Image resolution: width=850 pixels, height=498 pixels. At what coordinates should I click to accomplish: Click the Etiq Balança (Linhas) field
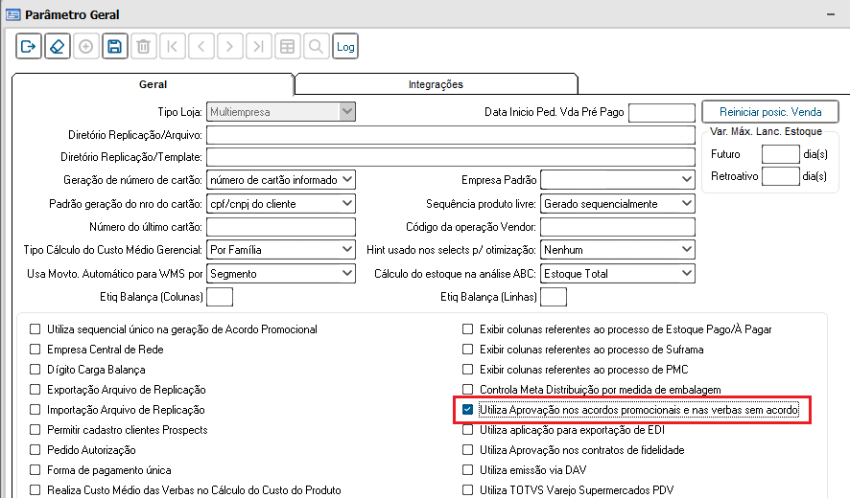[554, 297]
